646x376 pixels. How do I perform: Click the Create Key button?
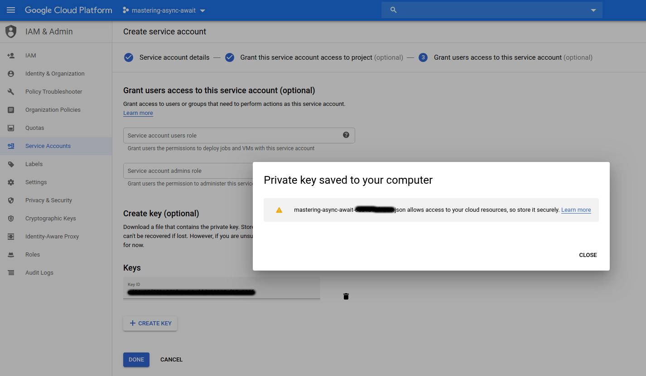click(x=150, y=324)
